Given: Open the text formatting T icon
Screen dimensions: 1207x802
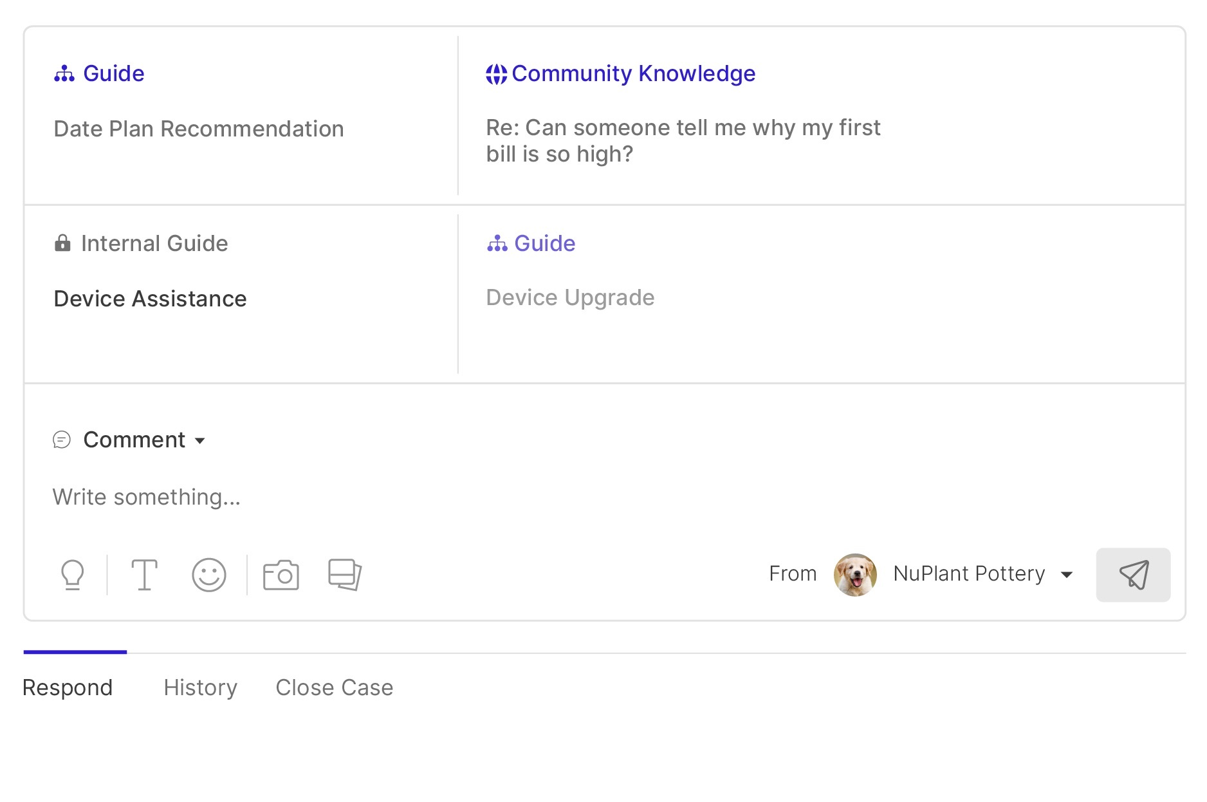Looking at the screenshot, I should [144, 575].
